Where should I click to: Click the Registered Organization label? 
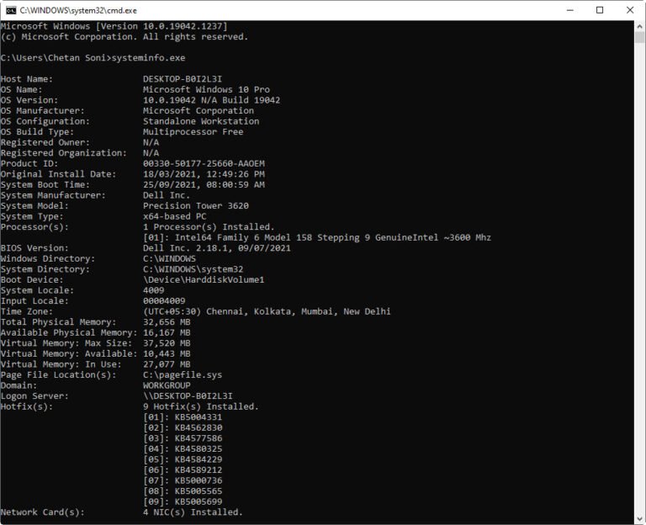point(64,153)
